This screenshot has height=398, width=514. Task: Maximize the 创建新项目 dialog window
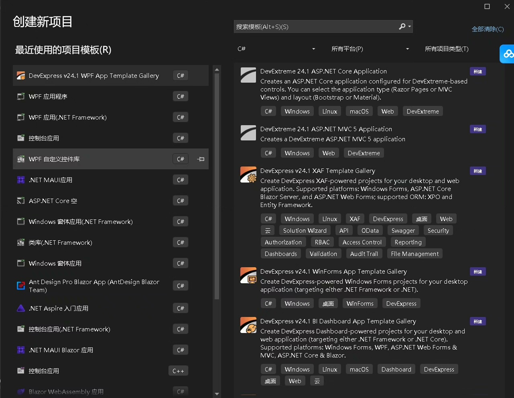[x=487, y=6]
